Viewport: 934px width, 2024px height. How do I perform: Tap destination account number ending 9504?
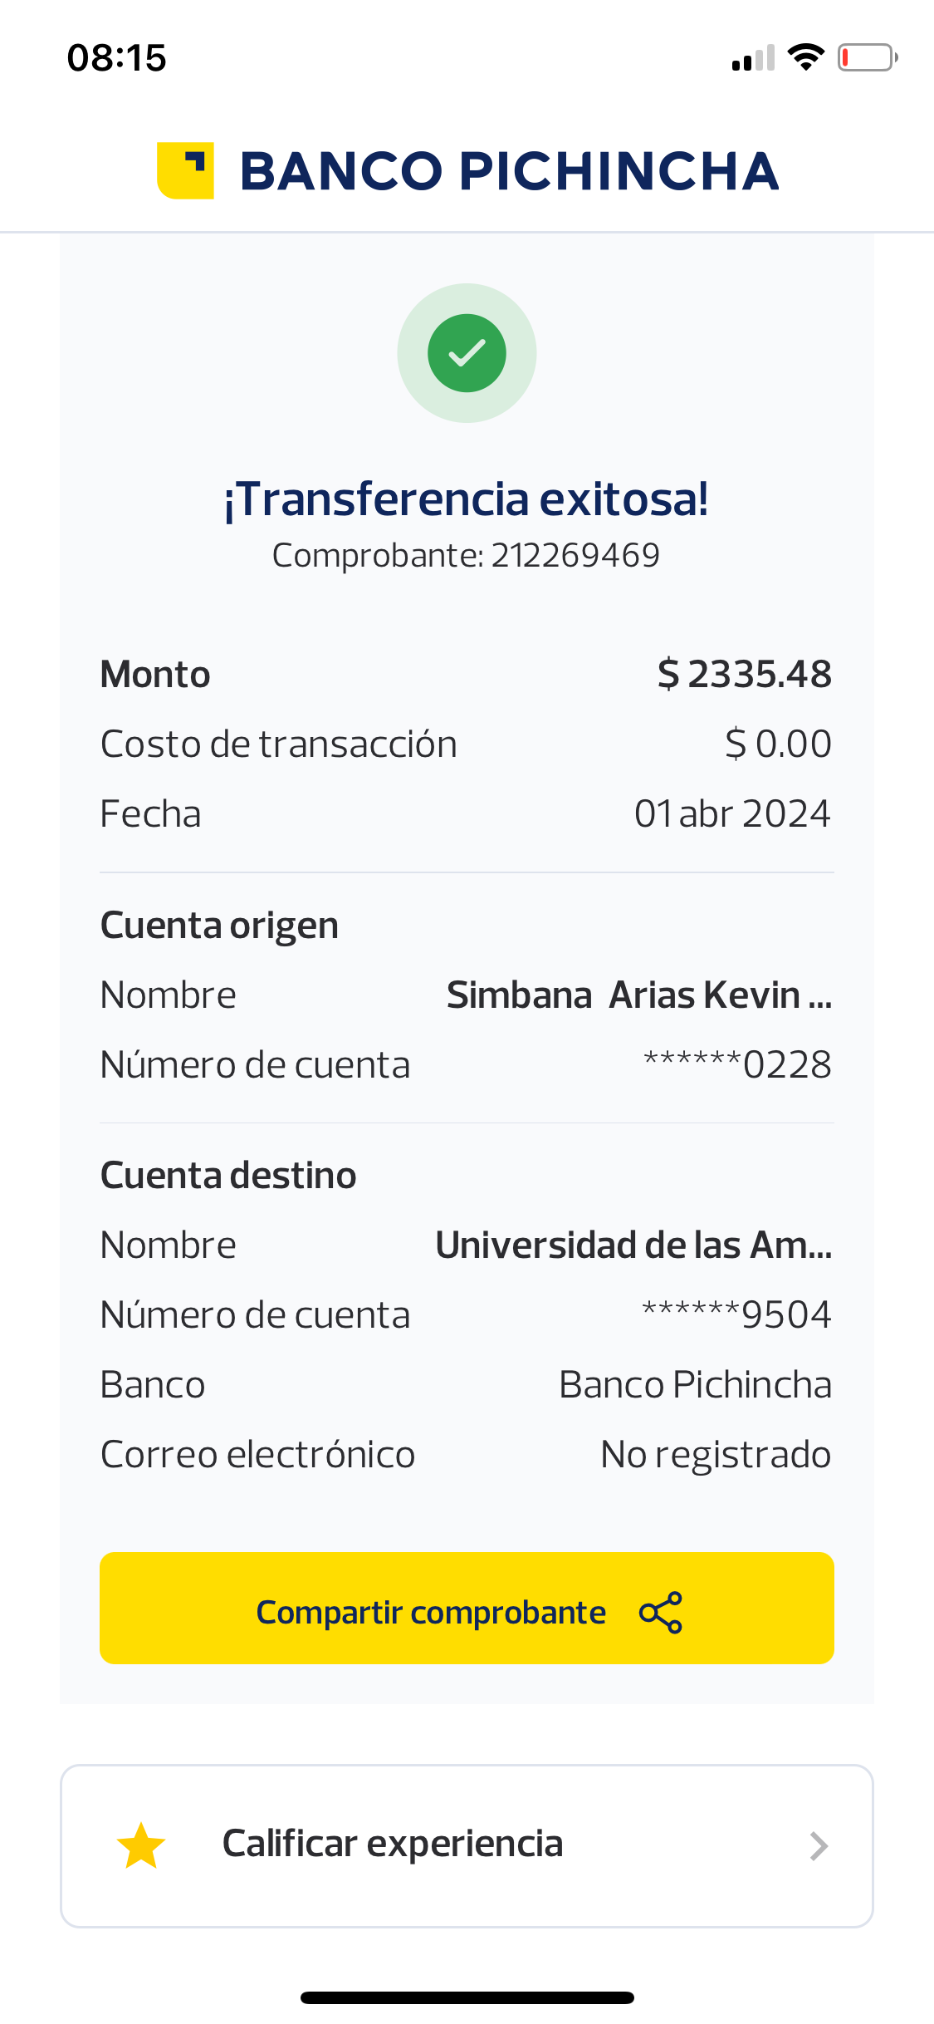[x=736, y=1314]
